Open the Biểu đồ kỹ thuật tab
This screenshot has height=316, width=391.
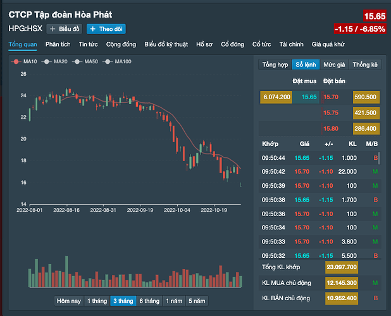click(166, 44)
